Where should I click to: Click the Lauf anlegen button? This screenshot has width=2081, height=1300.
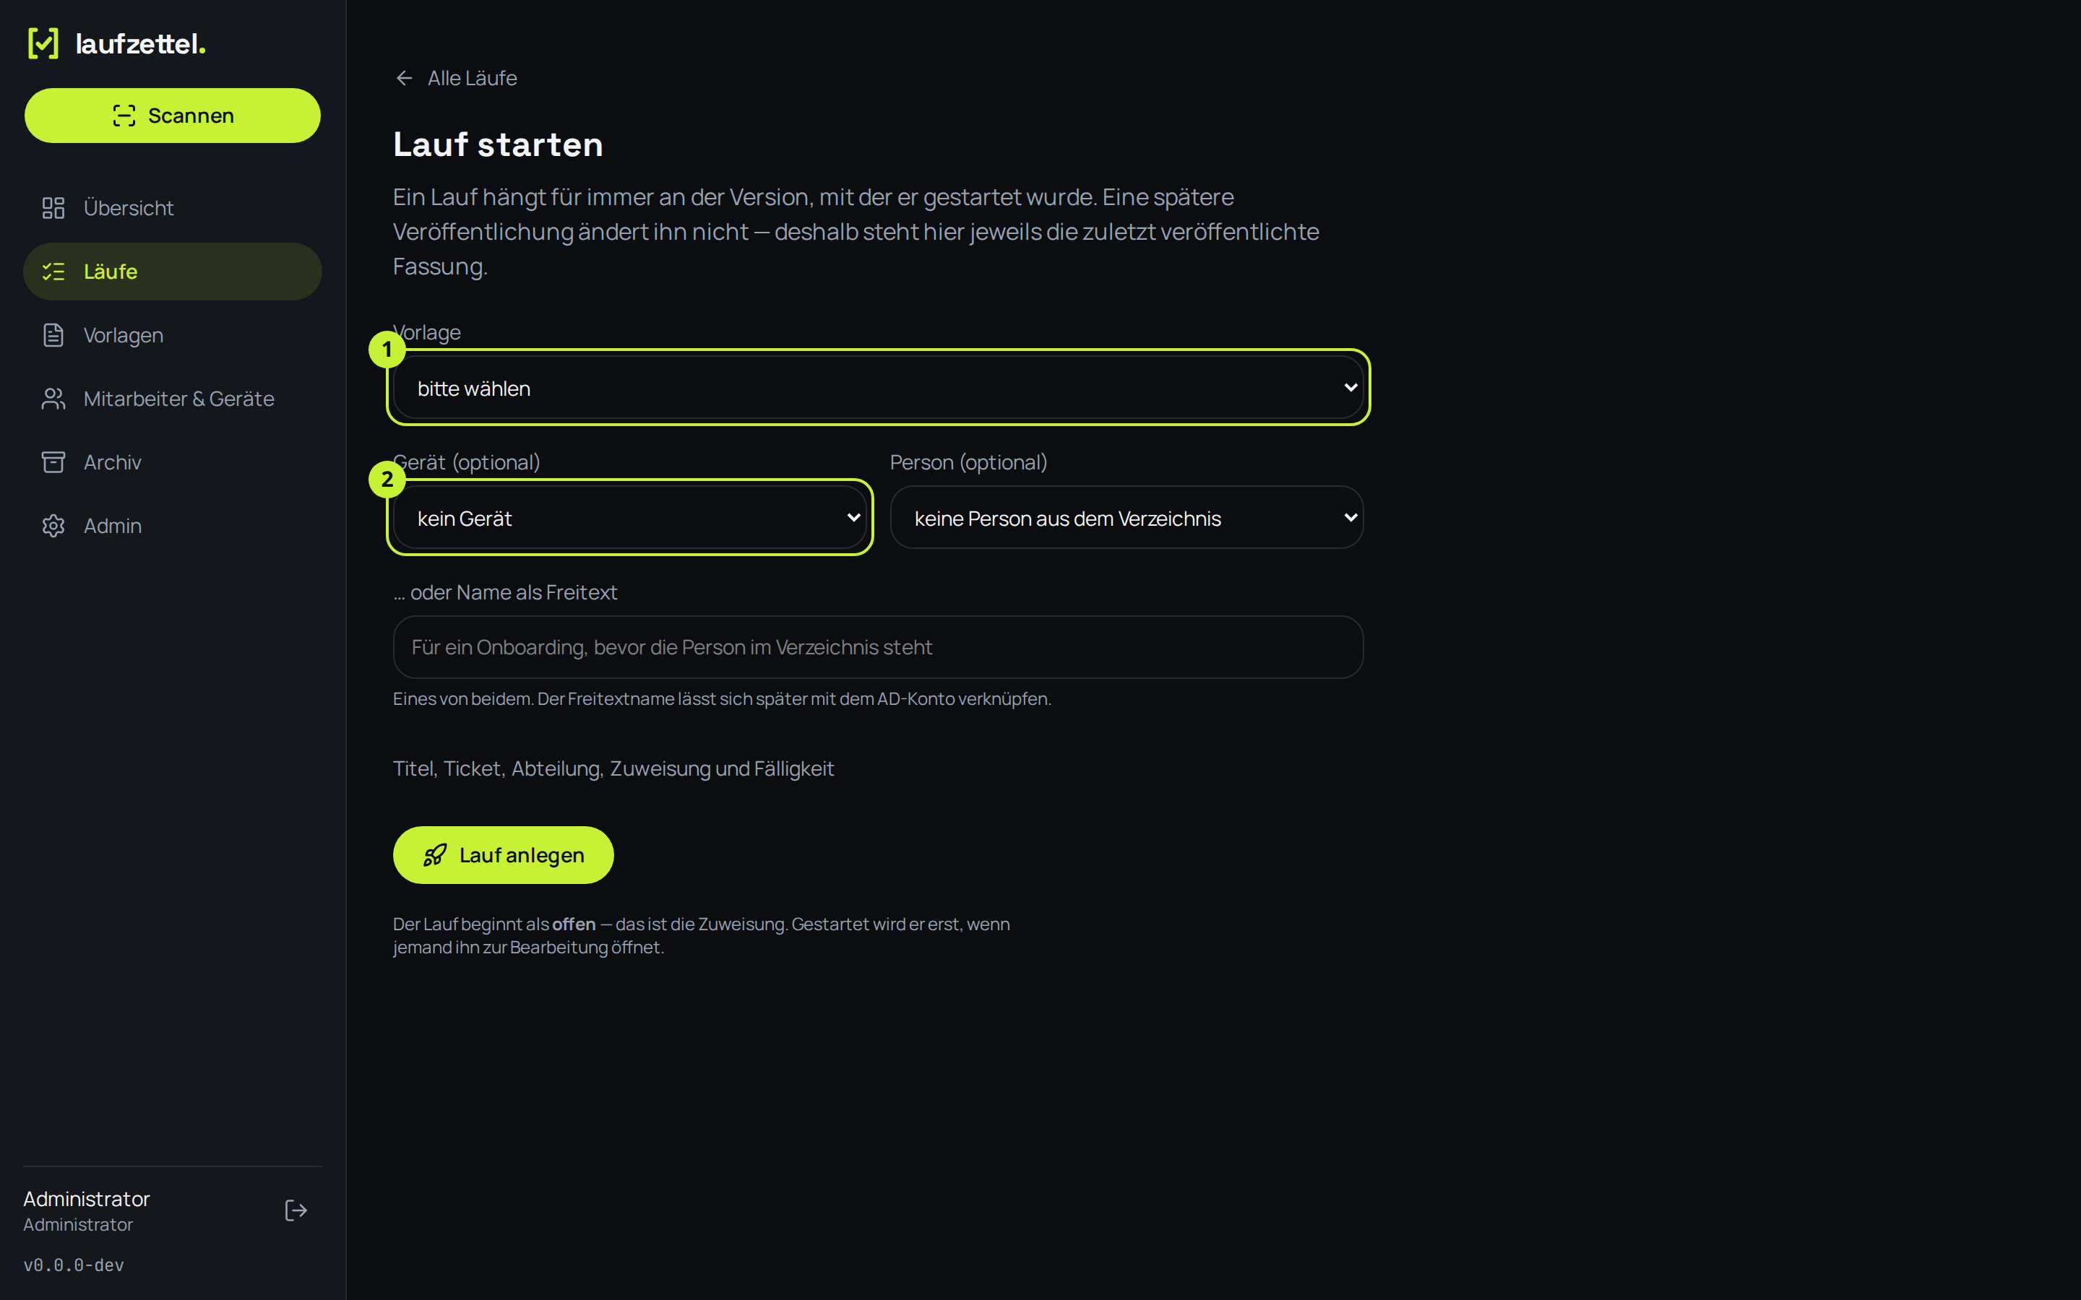[x=503, y=854]
